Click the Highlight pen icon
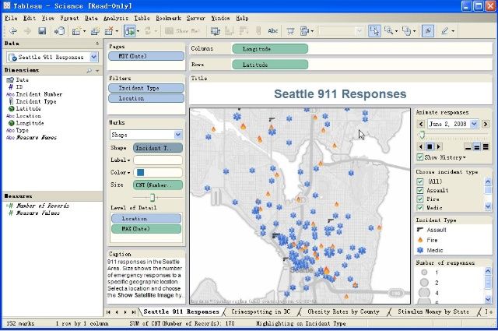 [444, 31]
